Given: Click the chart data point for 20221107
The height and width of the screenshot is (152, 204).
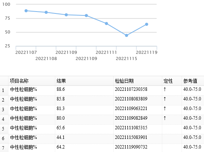Looking at the screenshot, I should 26,11.
